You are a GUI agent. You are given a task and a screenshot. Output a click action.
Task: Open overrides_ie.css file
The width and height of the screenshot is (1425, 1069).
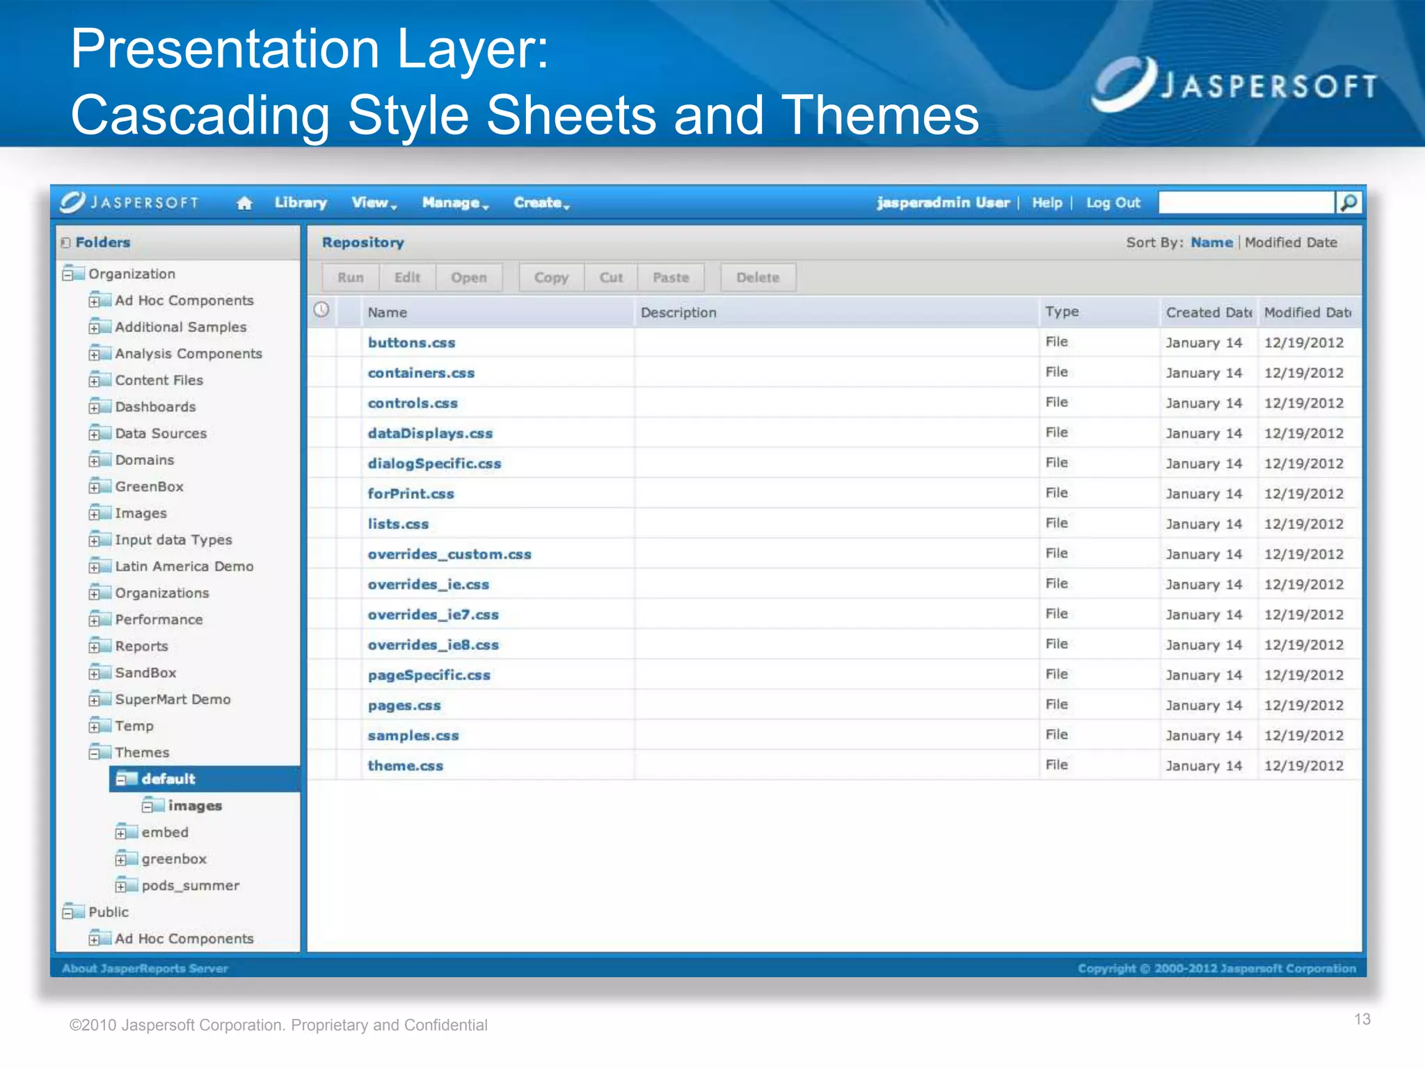(x=428, y=585)
